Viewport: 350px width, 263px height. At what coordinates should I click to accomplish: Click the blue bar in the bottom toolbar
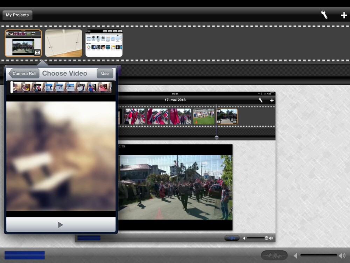click(24, 255)
